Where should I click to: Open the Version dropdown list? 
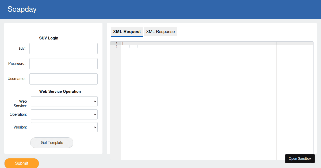coord(64,127)
